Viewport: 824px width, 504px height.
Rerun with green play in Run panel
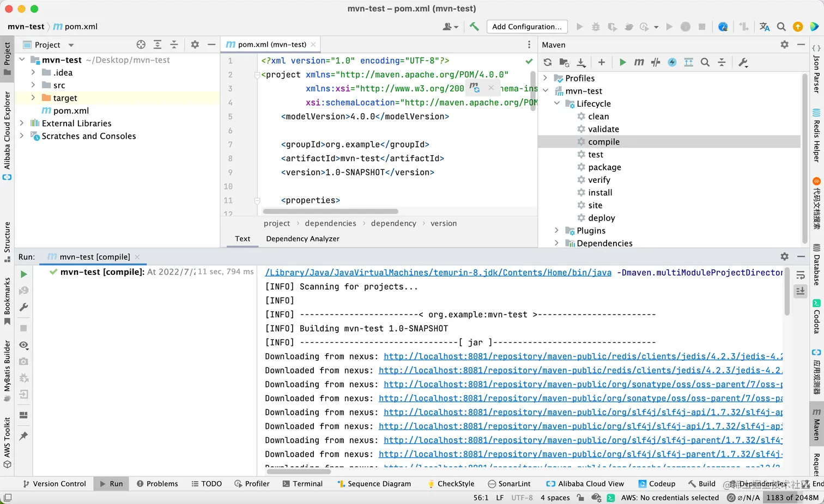[x=23, y=274]
